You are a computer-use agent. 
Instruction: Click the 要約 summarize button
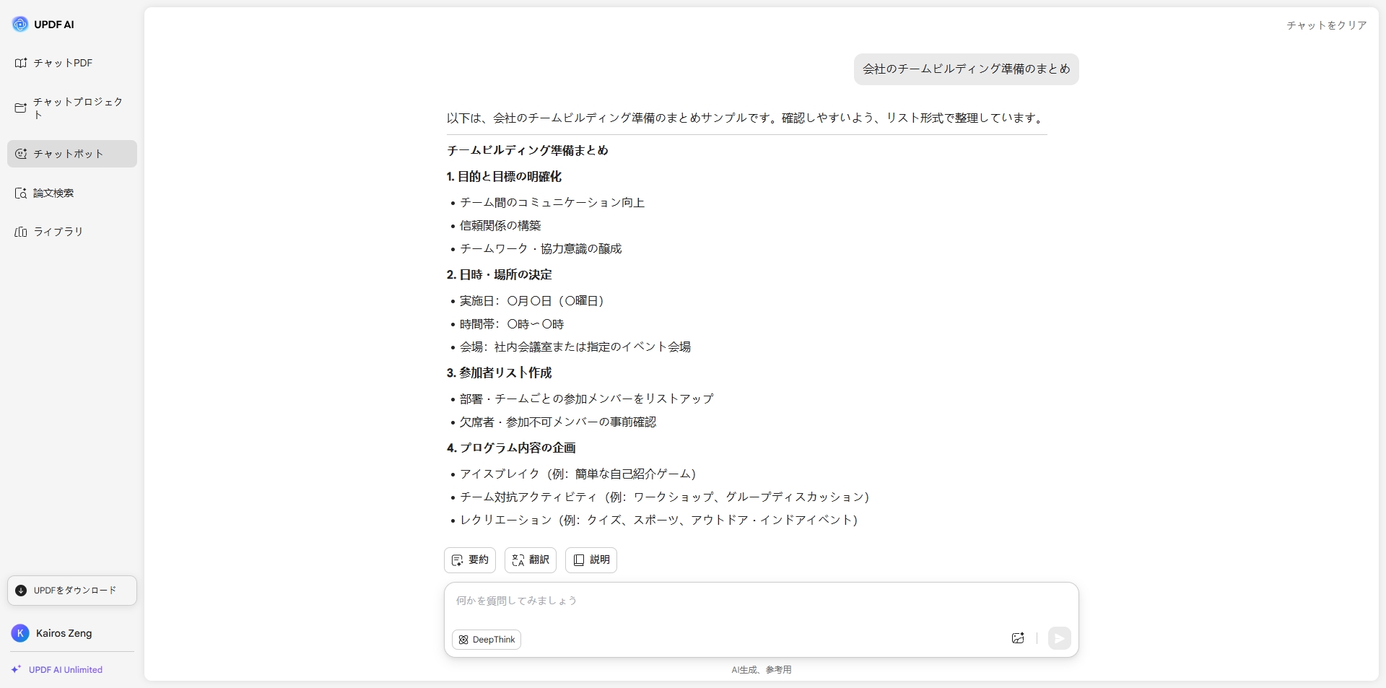coord(470,560)
